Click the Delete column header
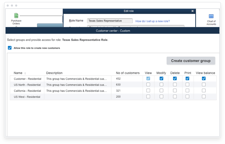Image resolution: width=225 pixels, height=144 pixels. [175, 73]
